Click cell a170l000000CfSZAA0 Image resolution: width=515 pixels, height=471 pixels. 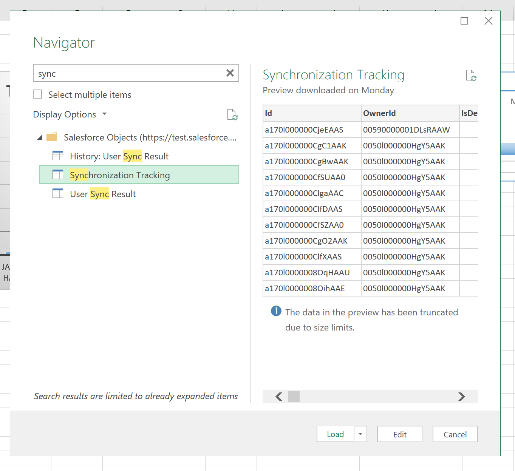click(312, 225)
